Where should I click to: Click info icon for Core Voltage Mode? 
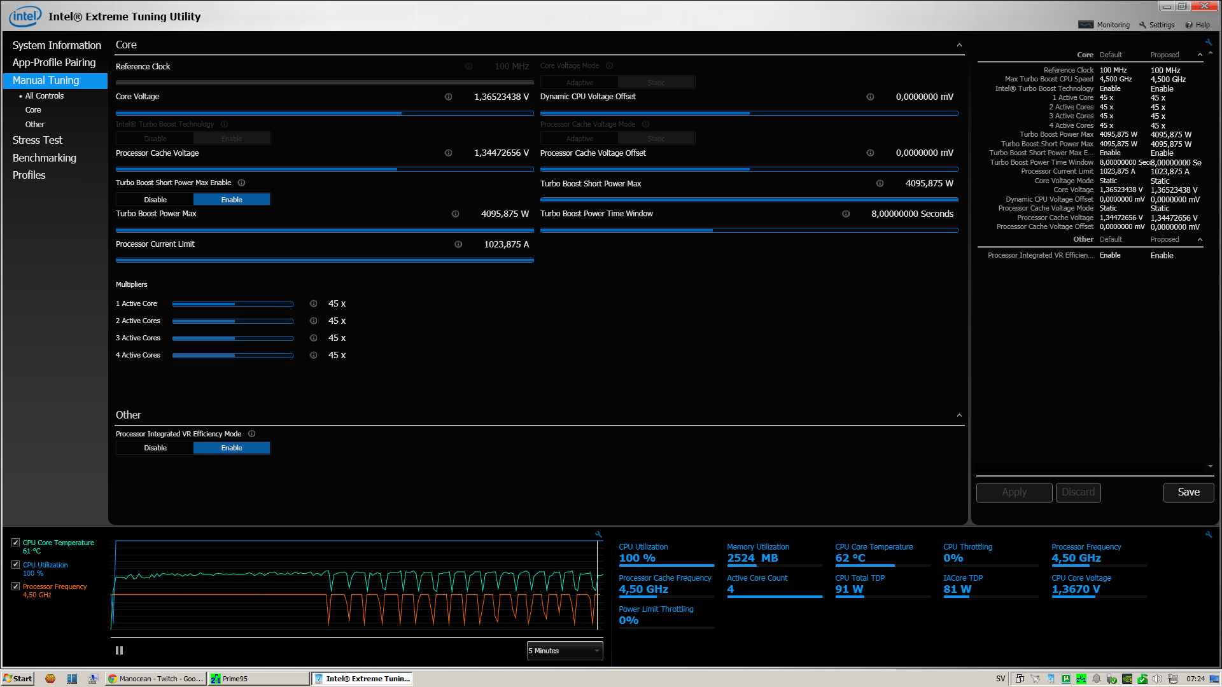click(609, 66)
